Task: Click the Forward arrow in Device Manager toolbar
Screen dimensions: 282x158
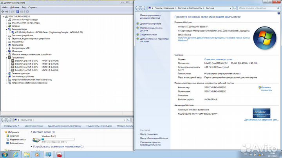Action: point(7,12)
